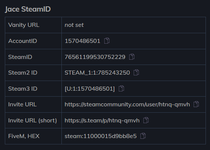Copy the FiveM HEX value
Screen dimensions: 210x150
143,136
